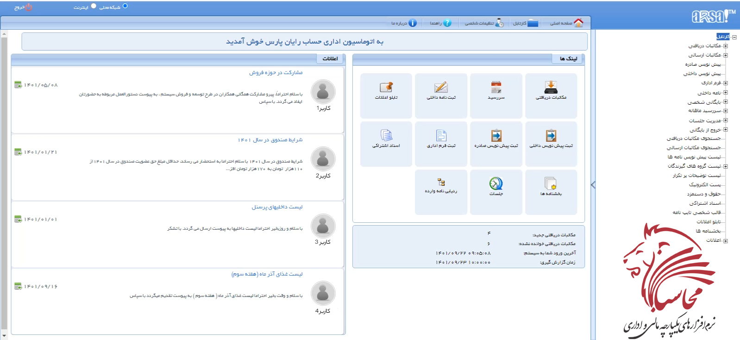
Task: Collapse the کارتابل root tree node
Action: click(x=734, y=37)
